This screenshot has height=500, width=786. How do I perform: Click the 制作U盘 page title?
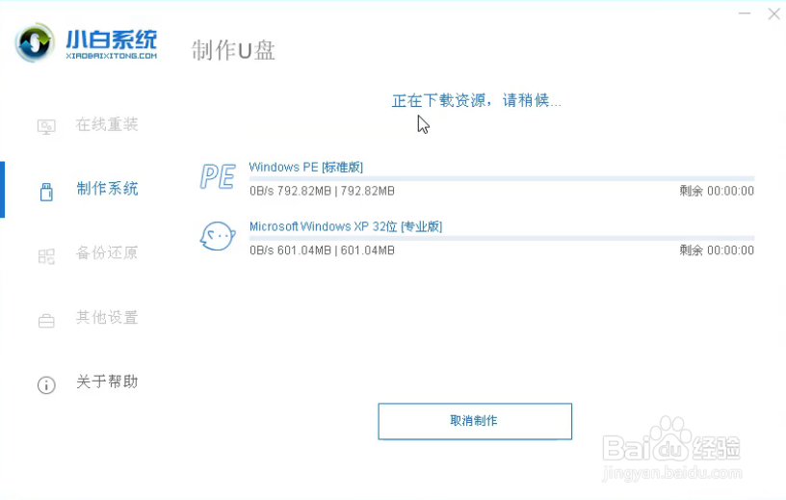(x=233, y=50)
